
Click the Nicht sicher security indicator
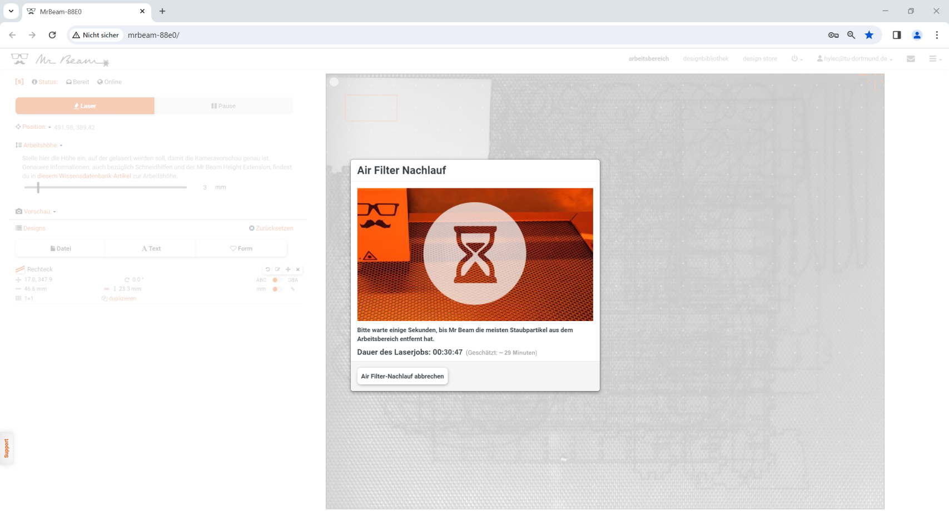(x=96, y=35)
